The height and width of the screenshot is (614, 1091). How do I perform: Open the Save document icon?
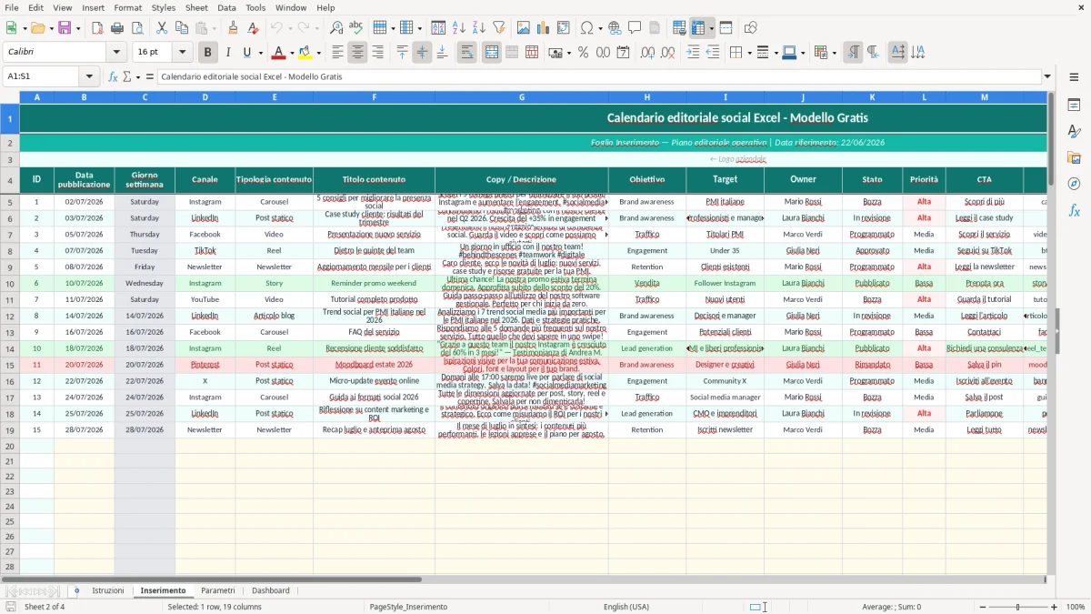65,28
